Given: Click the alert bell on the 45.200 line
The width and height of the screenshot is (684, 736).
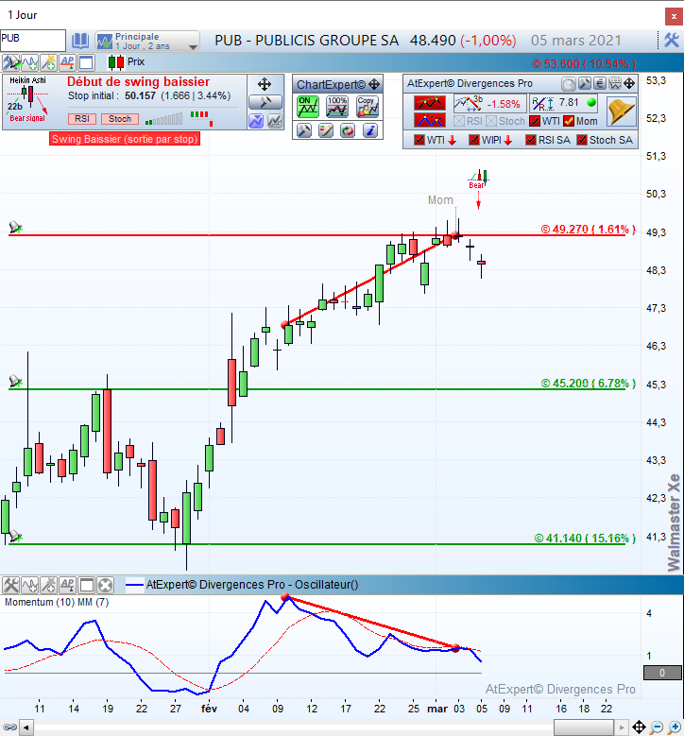Looking at the screenshot, I should pyautogui.click(x=15, y=381).
